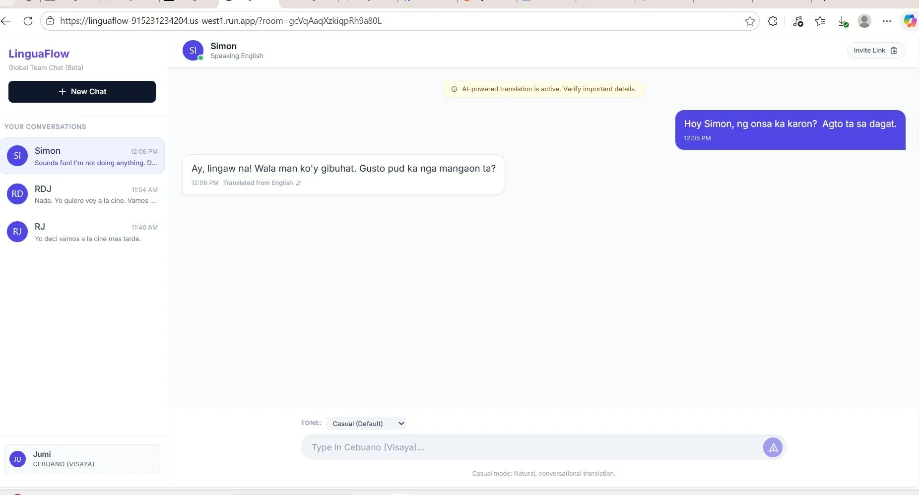Click the 'YOUR CONVERSATIONS' heading

click(45, 127)
